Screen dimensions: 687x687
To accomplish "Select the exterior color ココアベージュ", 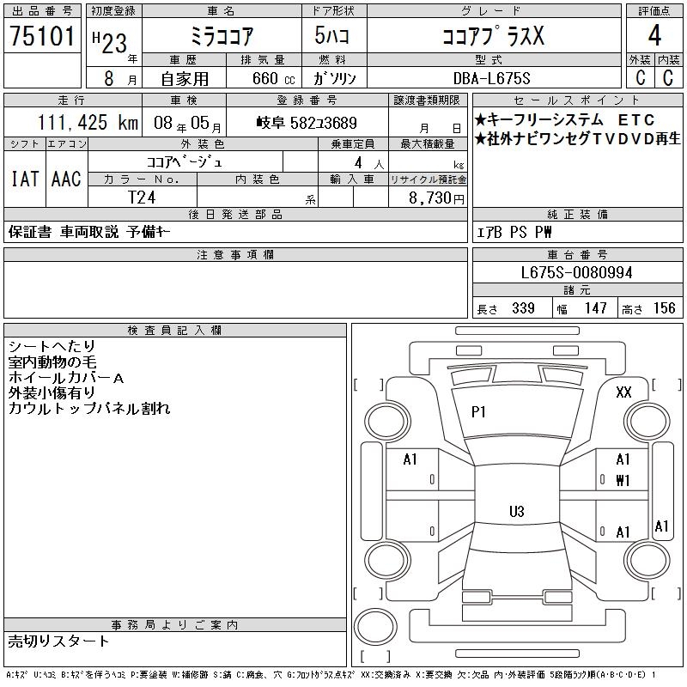I will 185,162.
